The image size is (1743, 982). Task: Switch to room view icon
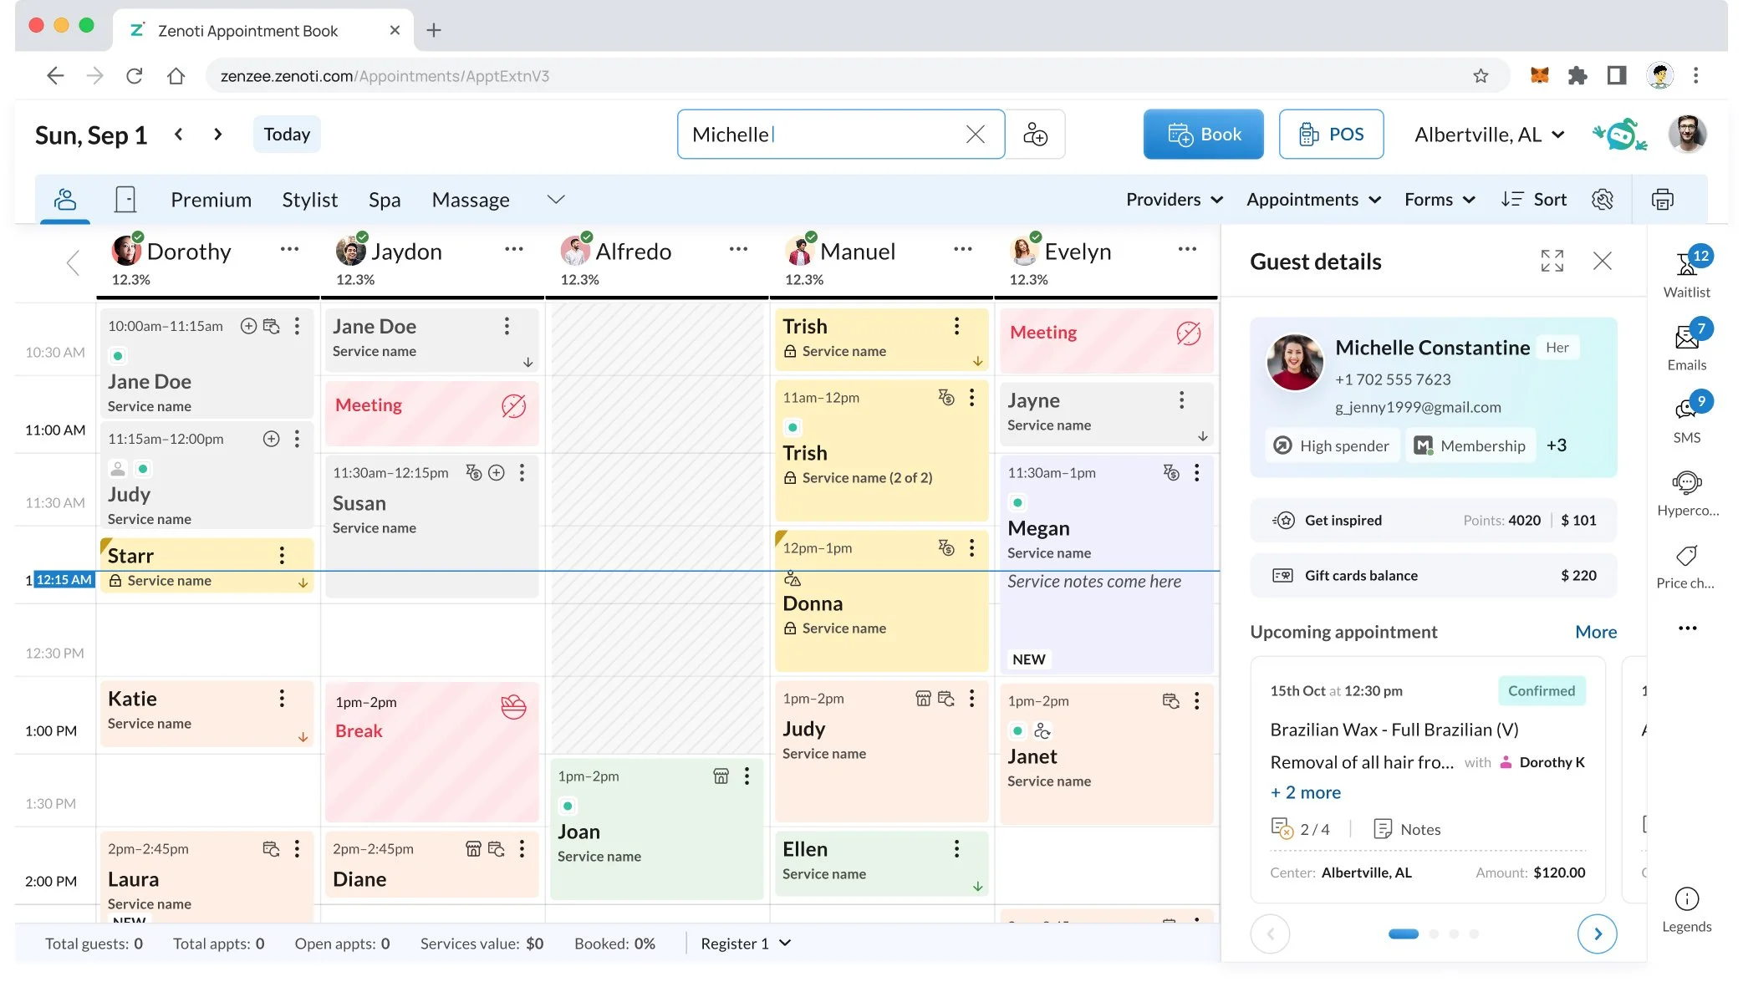pos(125,200)
